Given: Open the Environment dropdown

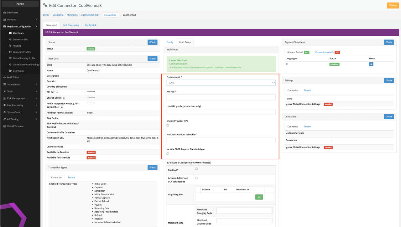Looking at the screenshot, I should (x=221, y=83).
